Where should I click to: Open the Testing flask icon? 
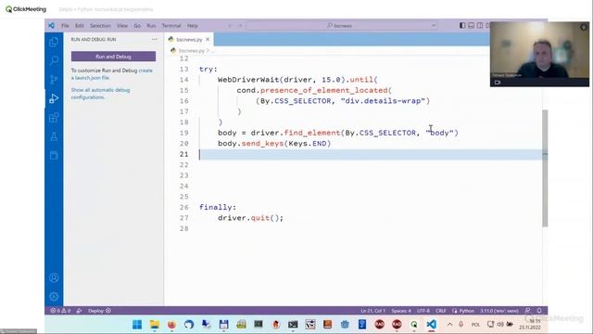[x=54, y=136]
